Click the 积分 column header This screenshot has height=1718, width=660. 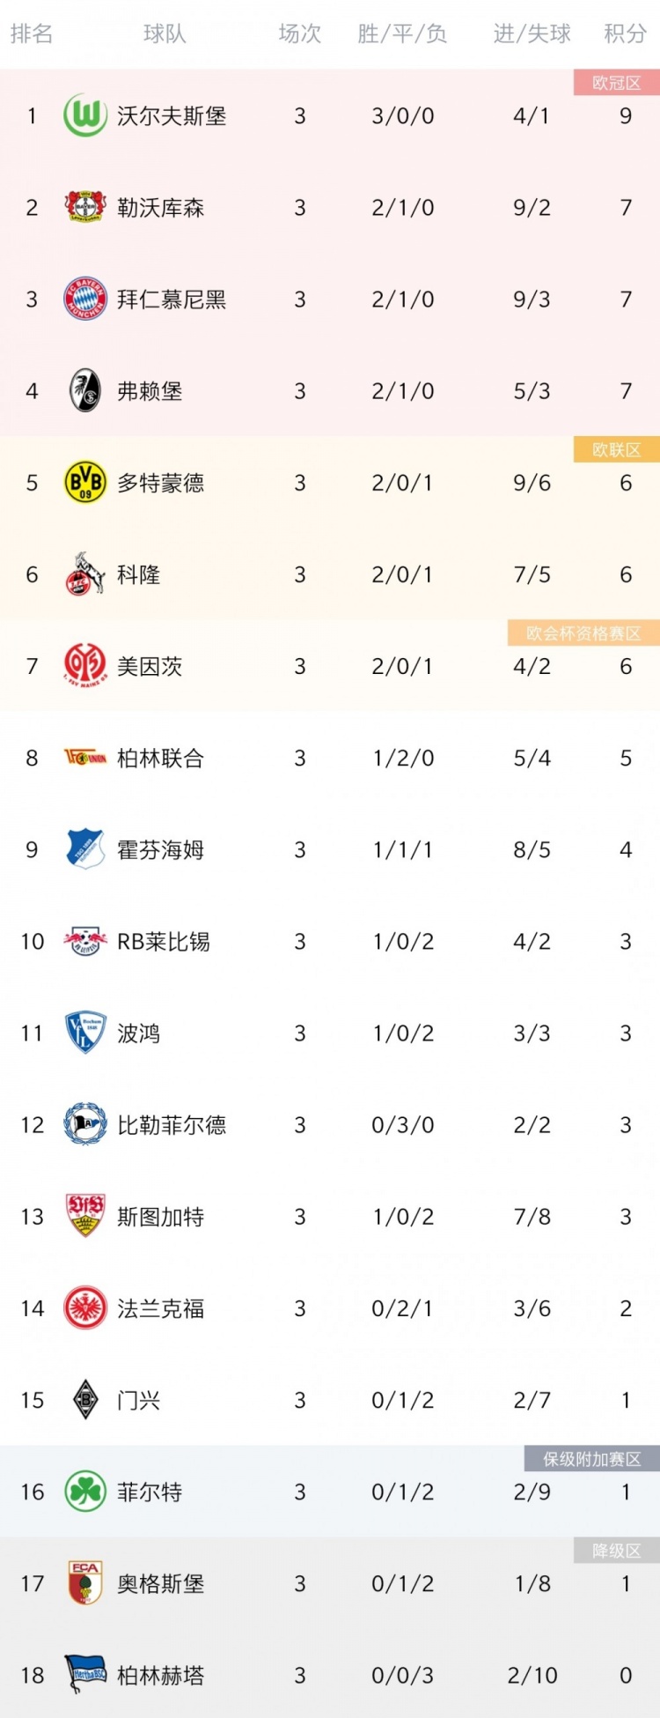(625, 33)
